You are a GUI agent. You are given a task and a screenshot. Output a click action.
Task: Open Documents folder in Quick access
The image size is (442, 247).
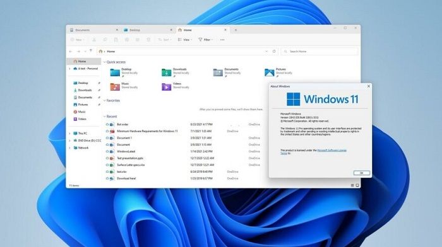pos(227,72)
